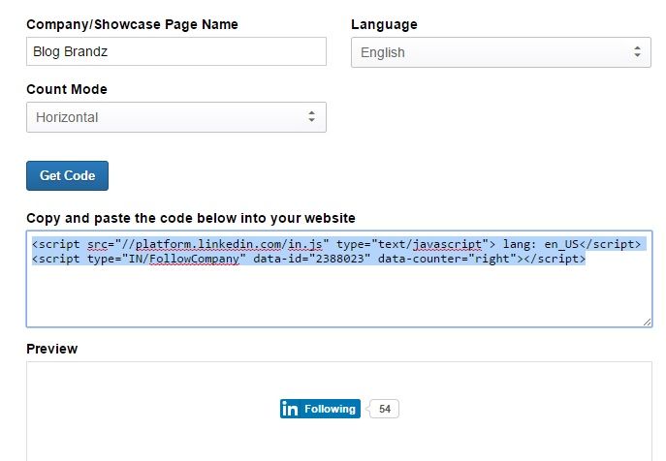Open the Count Mode dropdown showing Horizontal
666x461 pixels.
point(176,117)
